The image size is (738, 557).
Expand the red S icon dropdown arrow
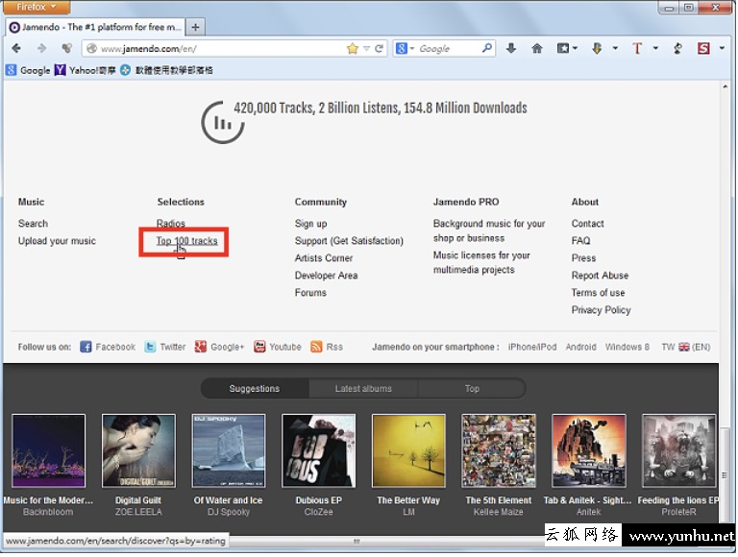[722, 48]
